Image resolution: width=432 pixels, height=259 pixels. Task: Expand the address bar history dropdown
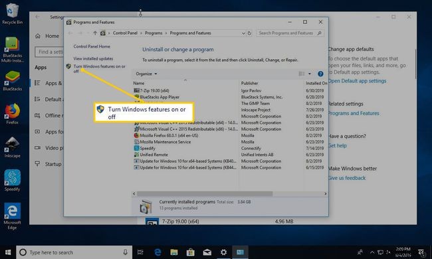[x=243, y=33]
